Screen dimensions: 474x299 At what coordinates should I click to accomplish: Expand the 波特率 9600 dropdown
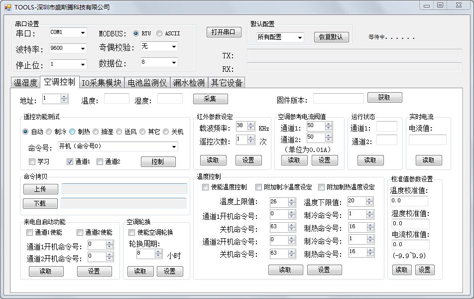82,48
